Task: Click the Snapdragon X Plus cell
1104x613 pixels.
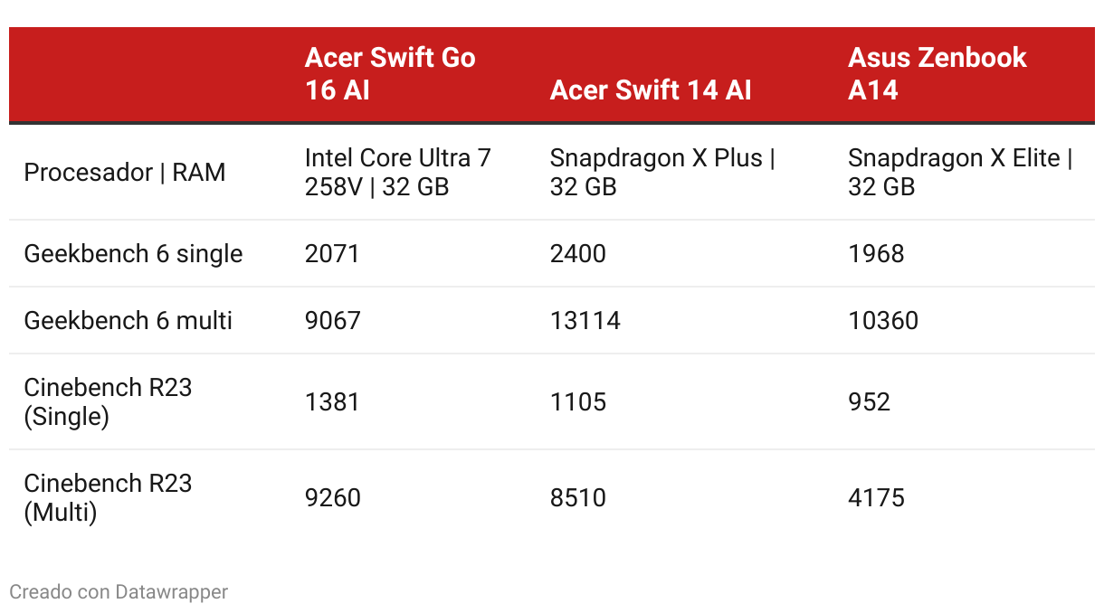Action: point(661,172)
